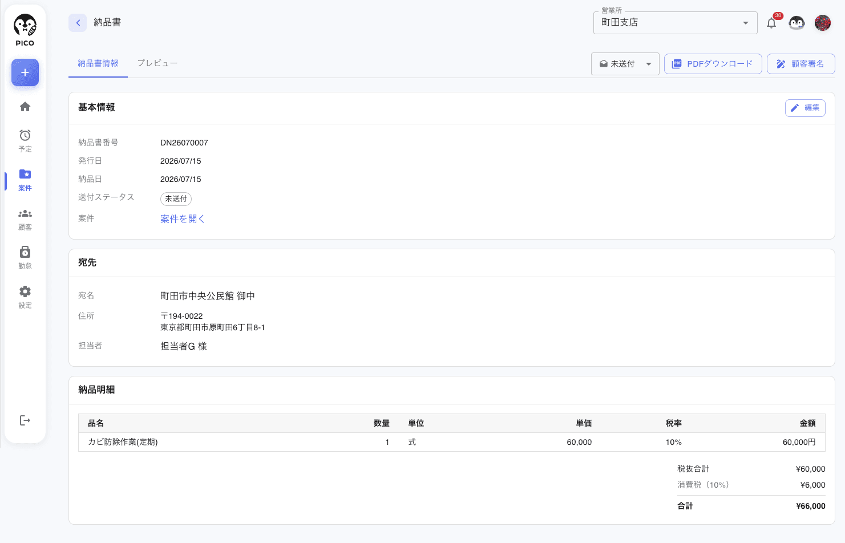The image size is (845, 543).
Task: Click 品名 column header
Action: pos(96,423)
